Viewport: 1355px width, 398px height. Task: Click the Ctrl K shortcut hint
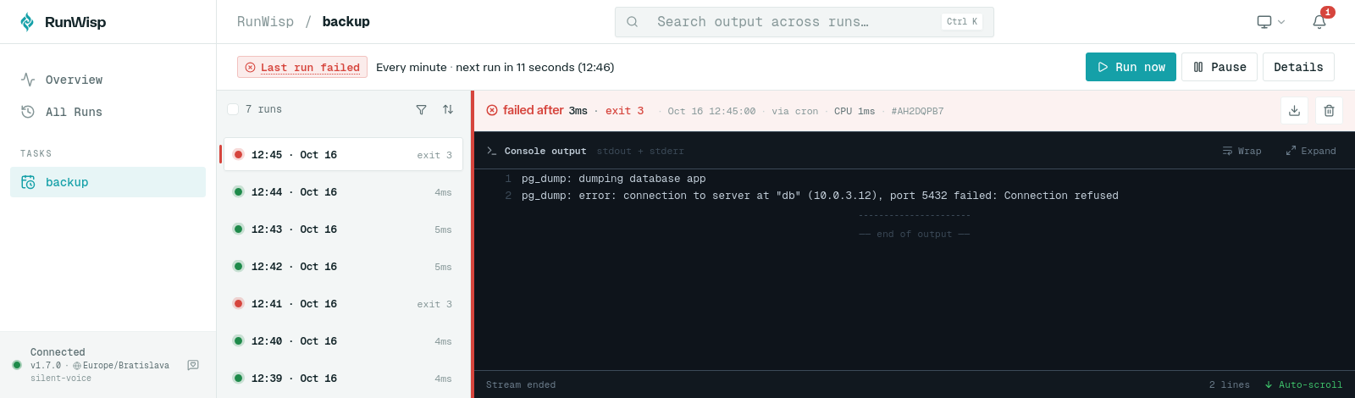[962, 22]
